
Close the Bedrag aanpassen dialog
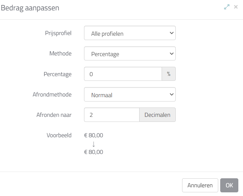(236, 7)
